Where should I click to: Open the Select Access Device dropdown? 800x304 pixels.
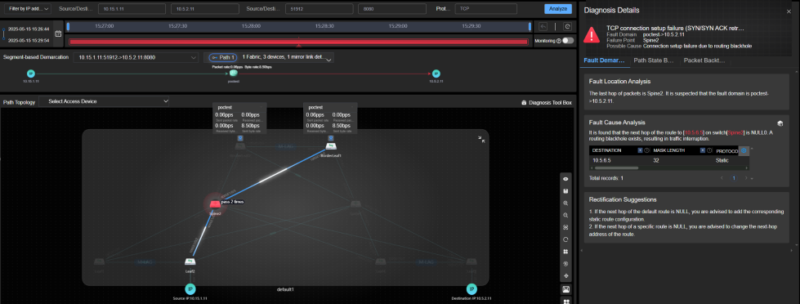click(x=104, y=101)
